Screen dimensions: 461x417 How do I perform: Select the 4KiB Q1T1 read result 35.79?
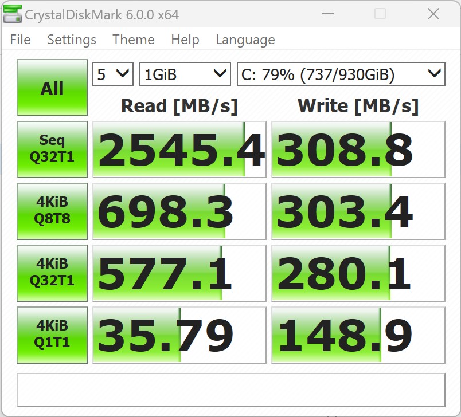(179, 335)
